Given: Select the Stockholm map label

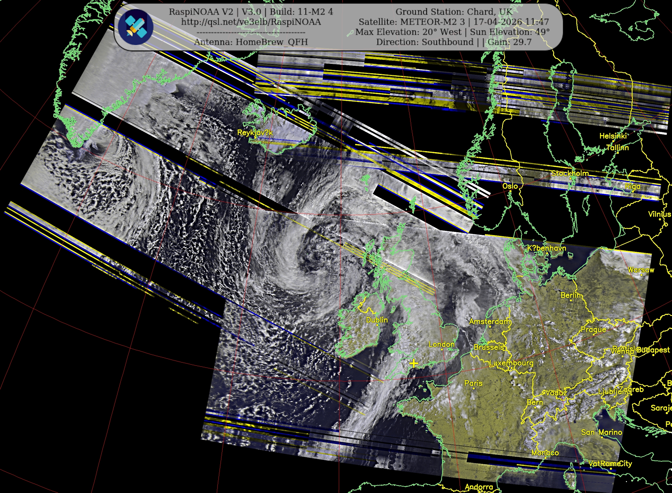Looking at the screenshot, I should pyautogui.click(x=570, y=173).
